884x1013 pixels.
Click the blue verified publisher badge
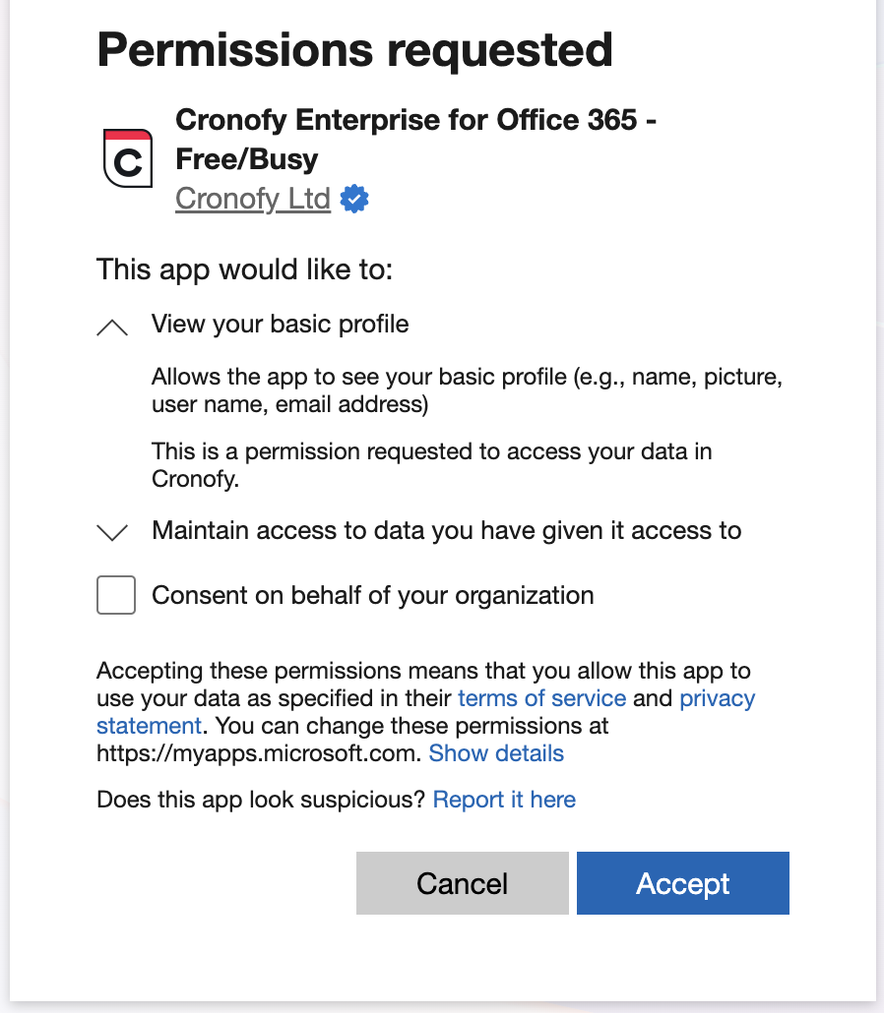tap(354, 200)
